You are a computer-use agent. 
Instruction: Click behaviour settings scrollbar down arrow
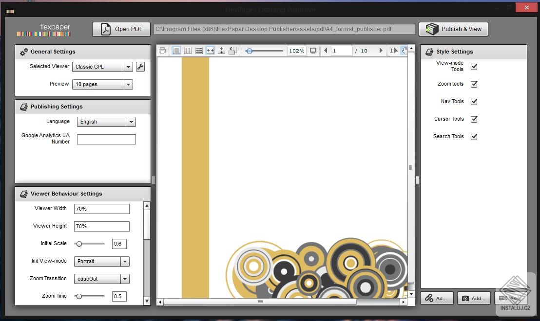point(147,302)
